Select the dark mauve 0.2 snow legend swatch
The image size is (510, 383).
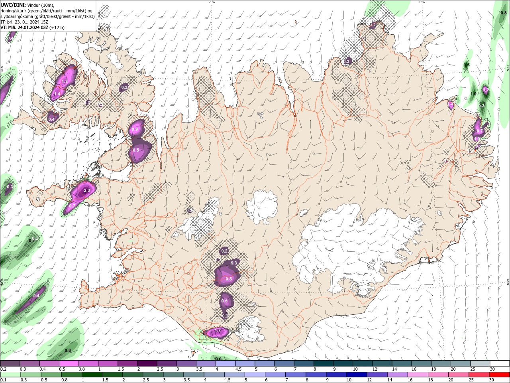point(10,363)
